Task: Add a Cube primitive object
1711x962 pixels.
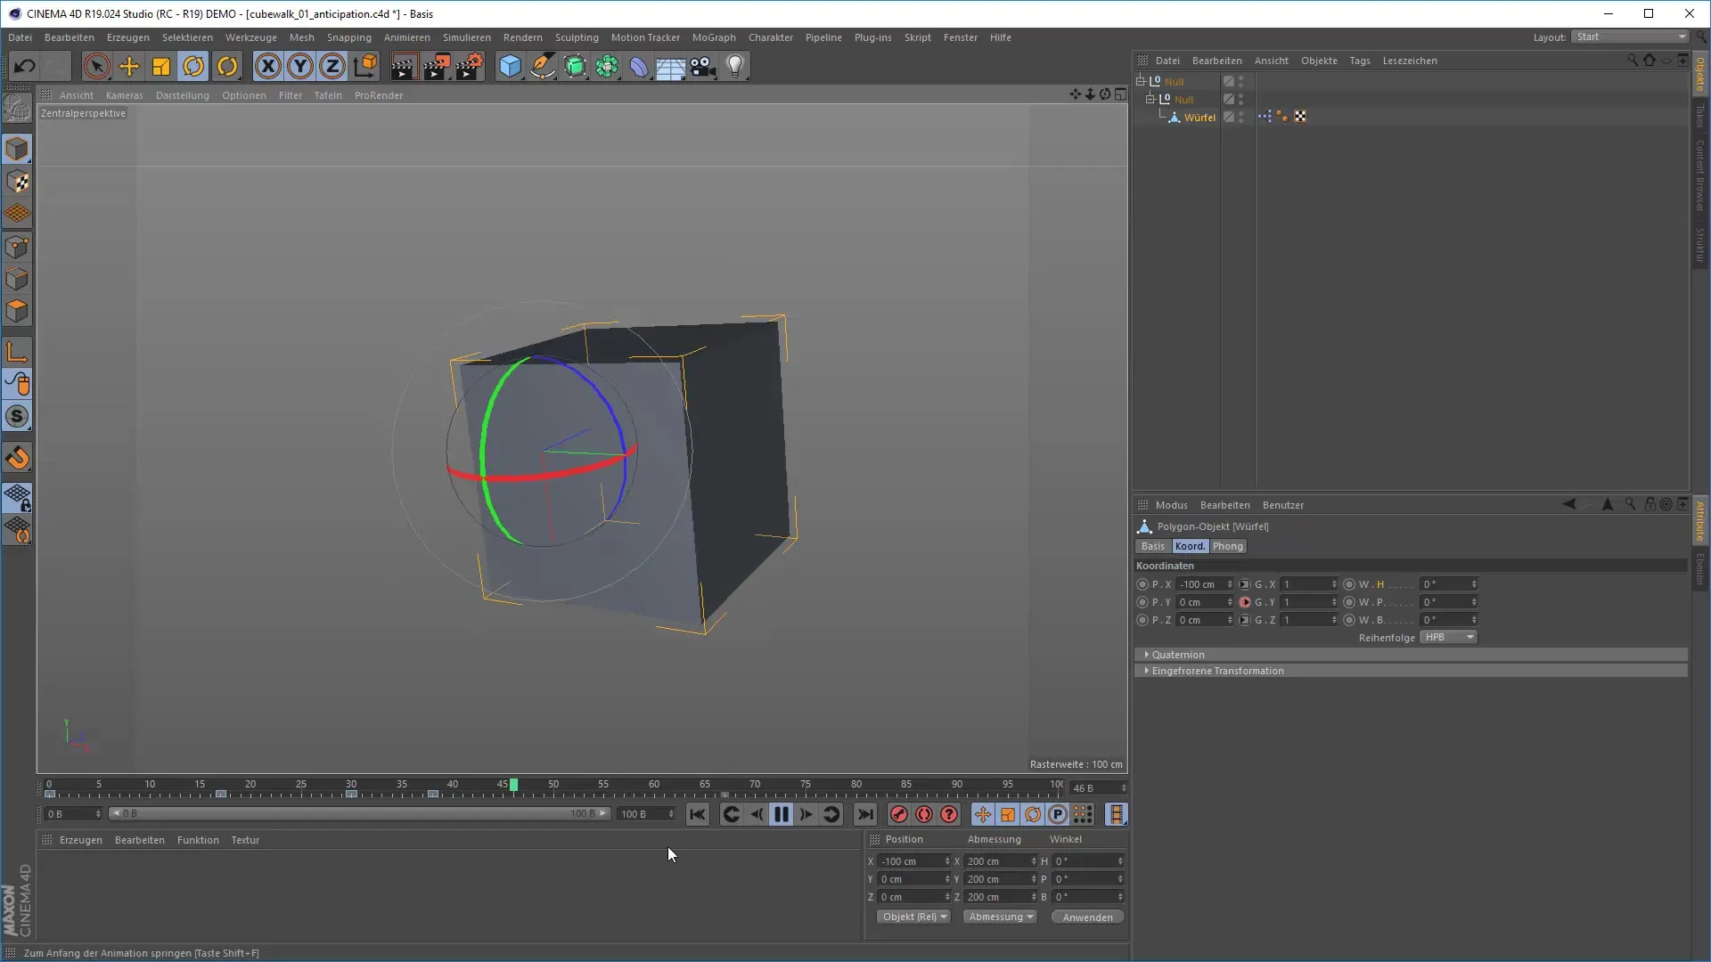Action: tap(510, 67)
